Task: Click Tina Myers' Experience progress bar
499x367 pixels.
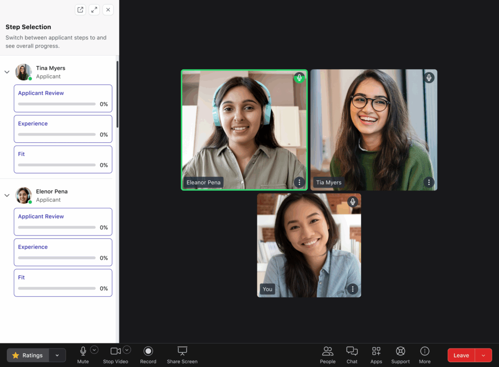Action: pyautogui.click(x=57, y=135)
